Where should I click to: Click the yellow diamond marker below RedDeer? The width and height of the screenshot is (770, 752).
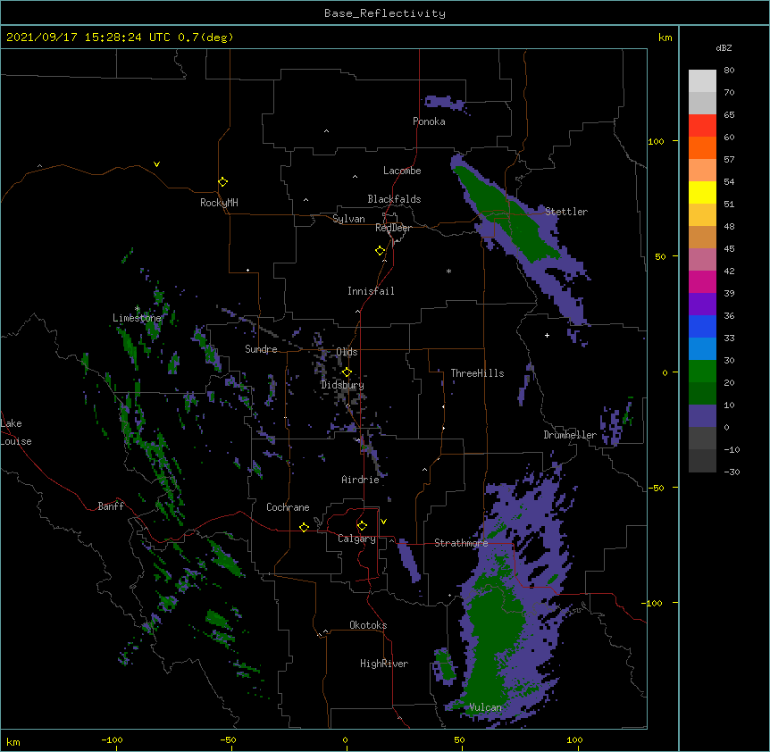(380, 251)
